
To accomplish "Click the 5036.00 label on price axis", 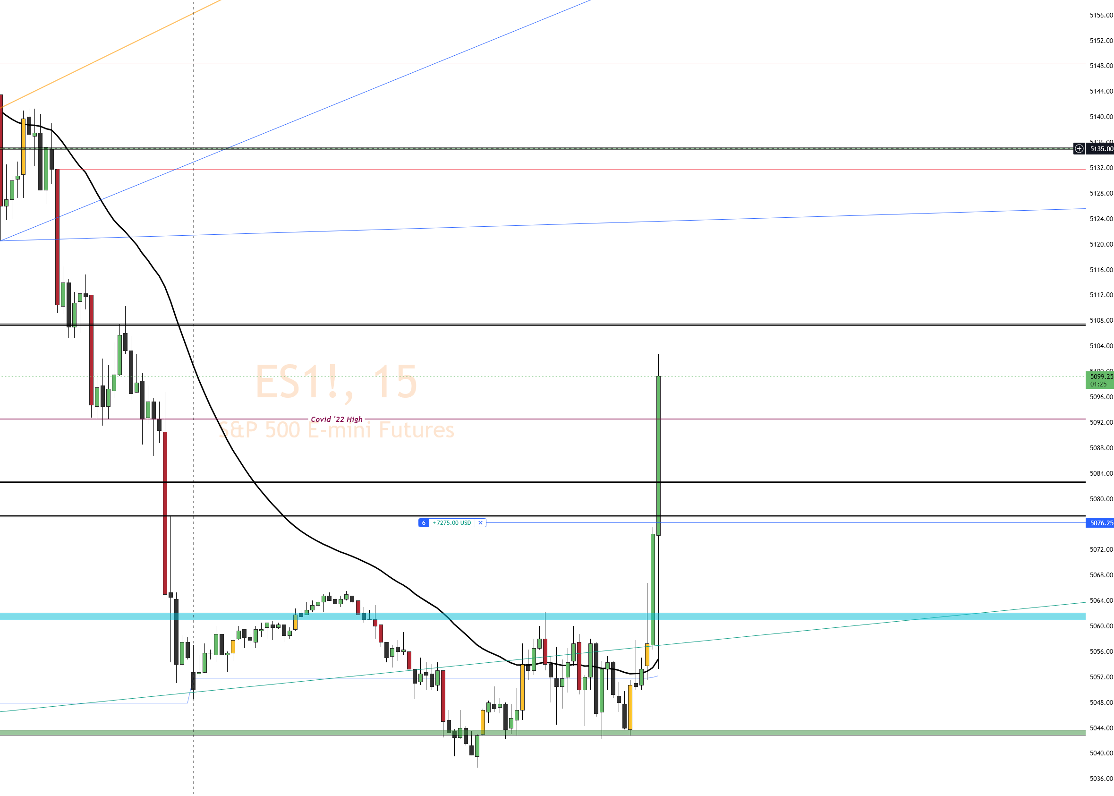I will [x=1101, y=779].
